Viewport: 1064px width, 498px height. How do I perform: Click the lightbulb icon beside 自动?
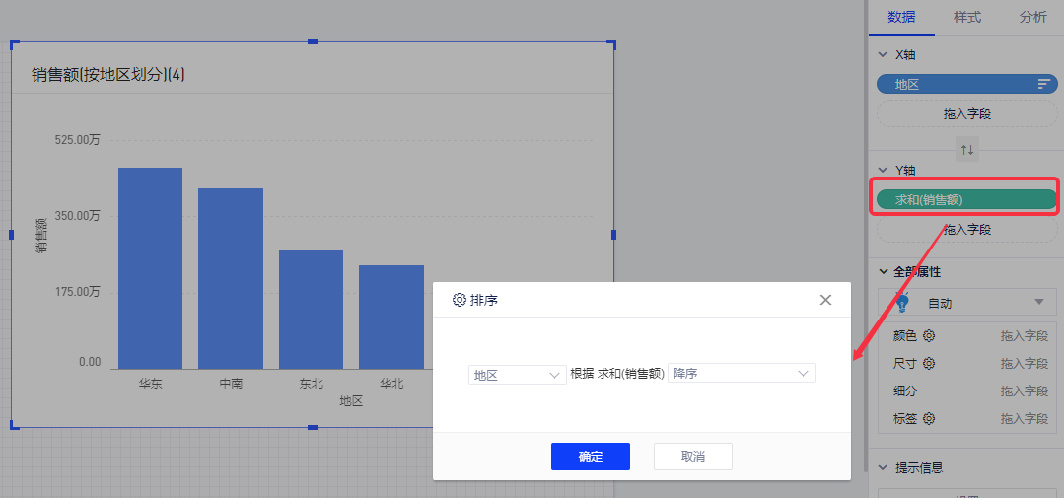(901, 303)
